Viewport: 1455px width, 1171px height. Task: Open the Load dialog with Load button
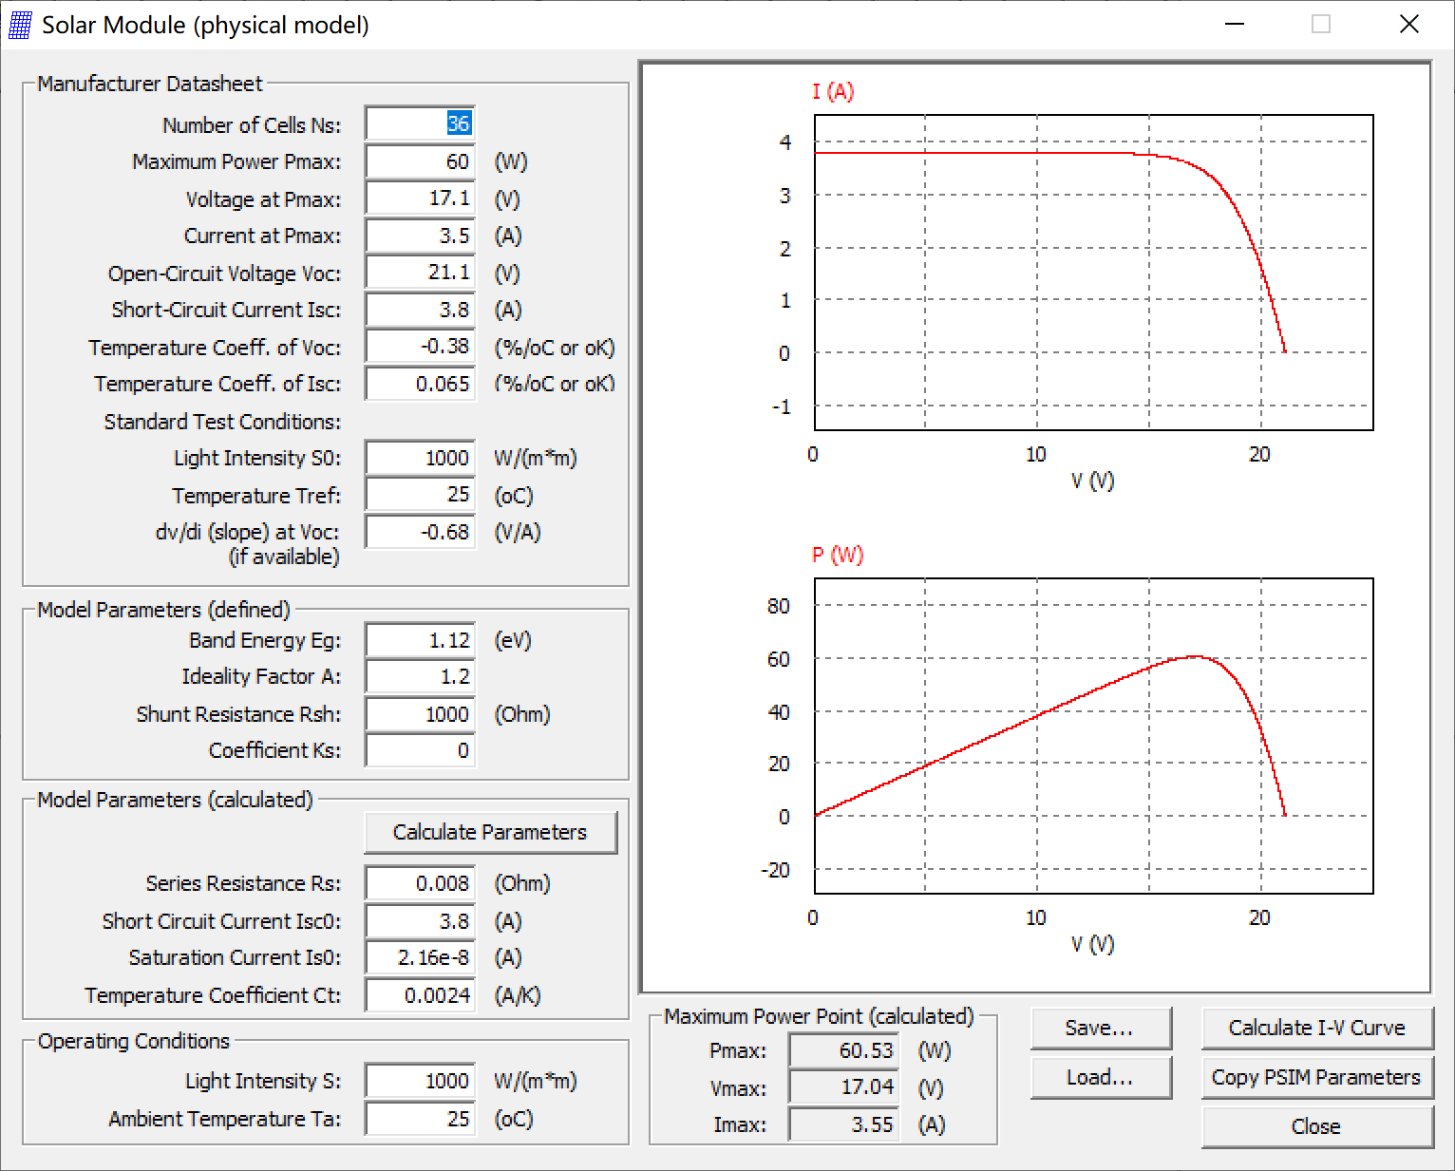[x=1101, y=1077]
